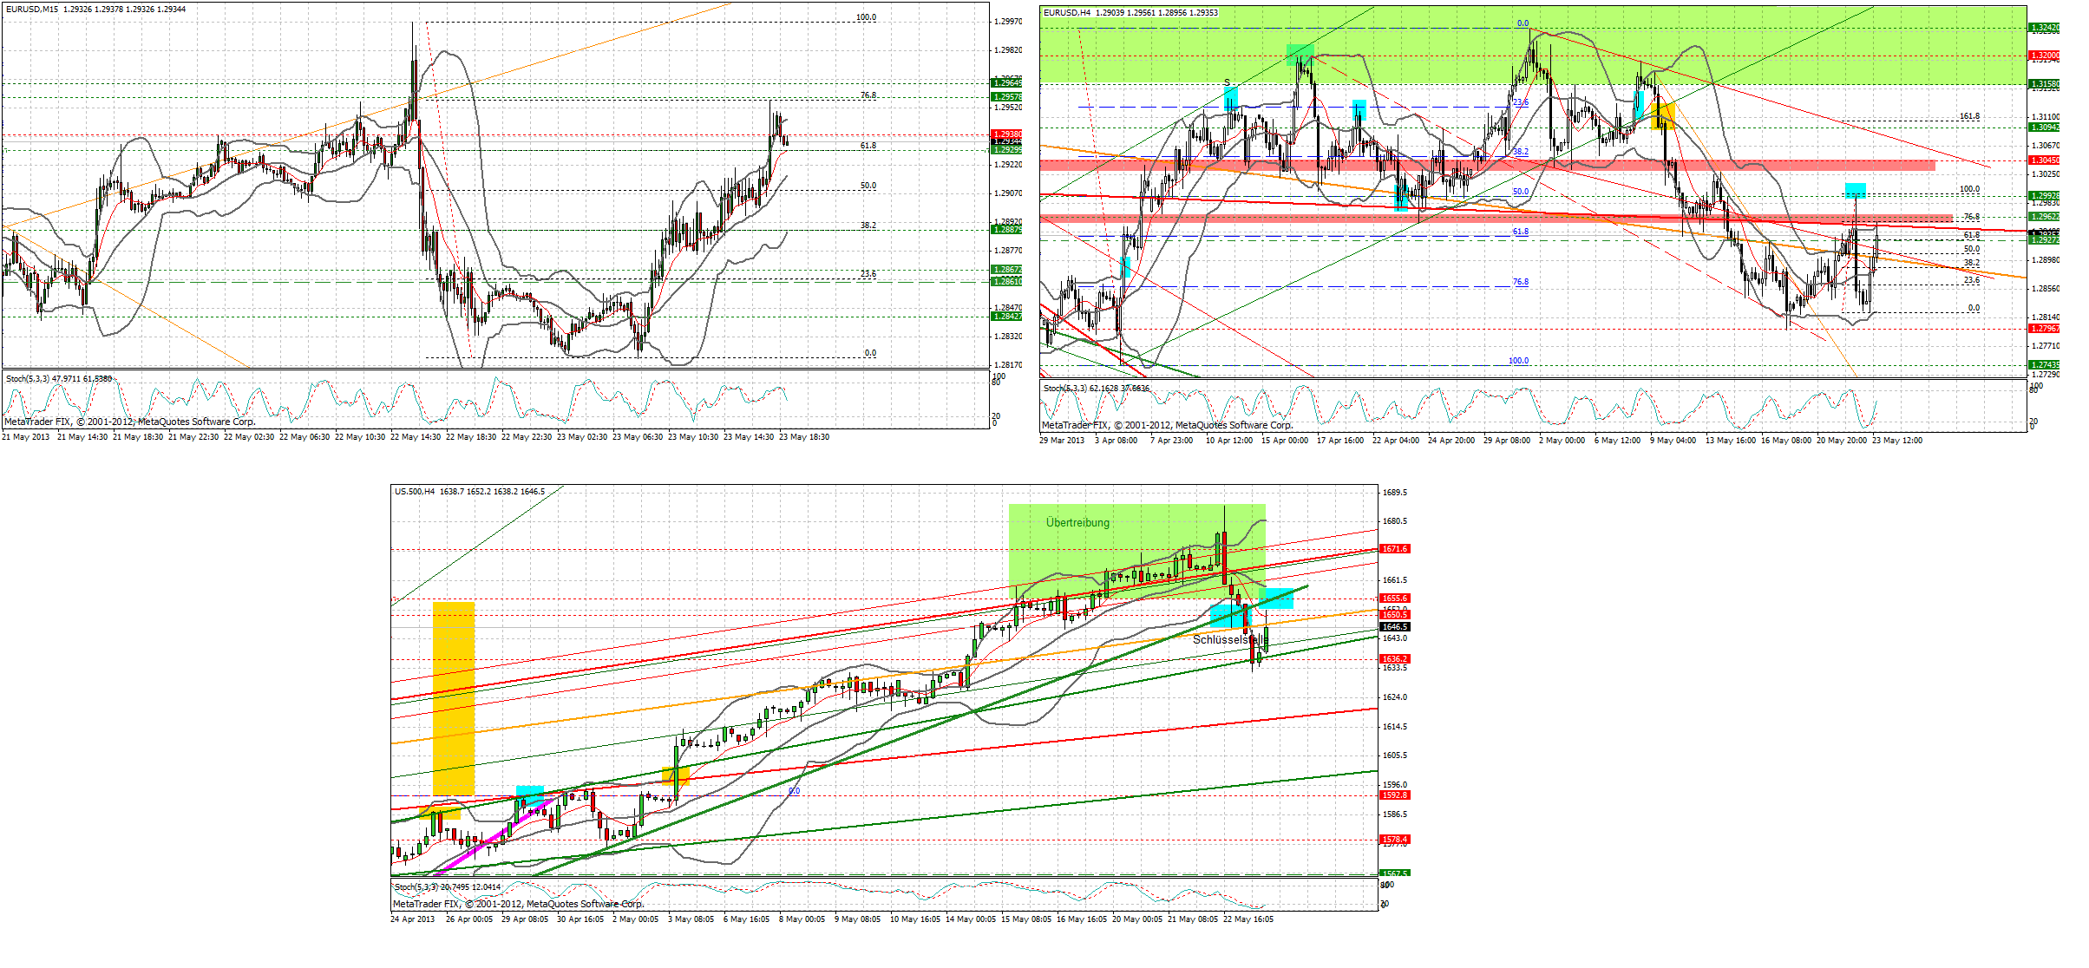This screenshot has height=968, width=2089.
Task: Select the 1671.6 red price label
Action: click(1395, 549)
